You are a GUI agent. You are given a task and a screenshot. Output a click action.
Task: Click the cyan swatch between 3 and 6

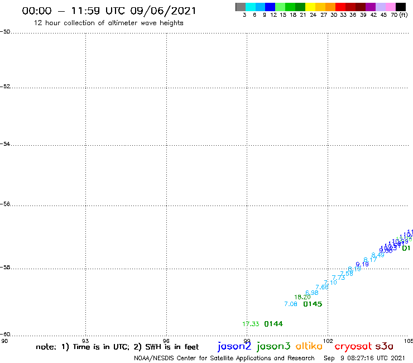tap(251, 7)
